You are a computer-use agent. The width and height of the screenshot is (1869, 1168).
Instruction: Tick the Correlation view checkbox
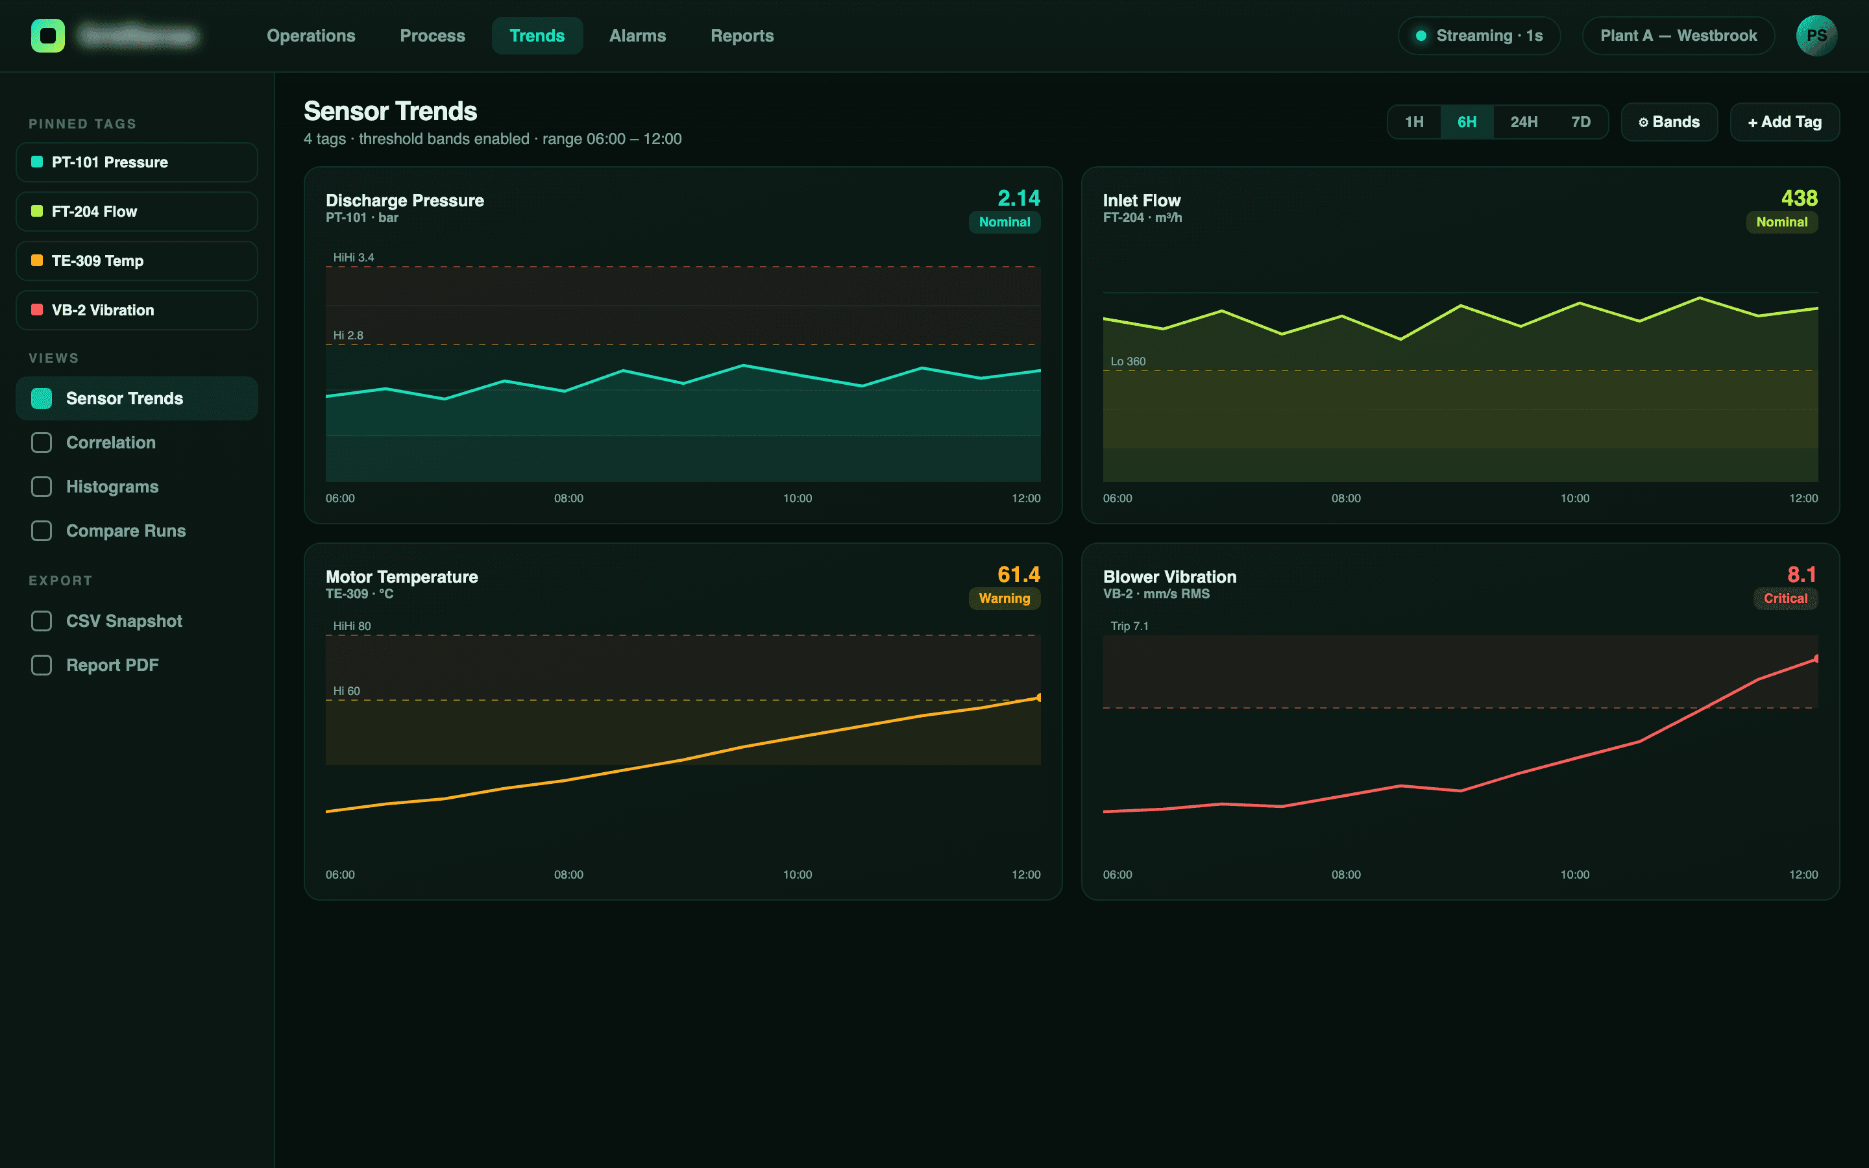click(41, 443)
